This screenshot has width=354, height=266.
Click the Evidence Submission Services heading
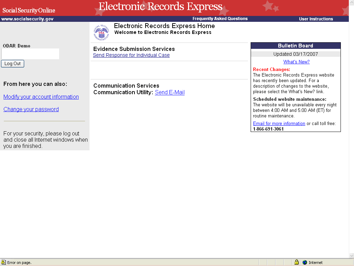(134, 49)
